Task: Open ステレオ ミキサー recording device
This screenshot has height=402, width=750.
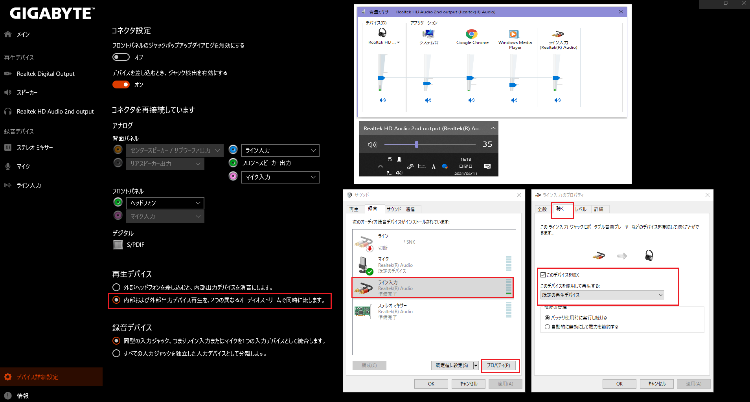Action: pyautogui.click(x=35, y=147)
